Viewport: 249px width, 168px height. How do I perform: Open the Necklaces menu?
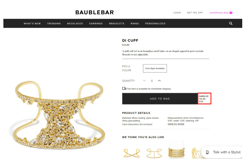coord(75,23)
